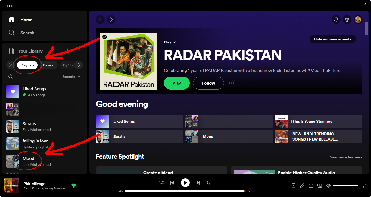Click the main view vertical scrollbar
This screenshot has height=197, width=371.
(x=367, y=28)
